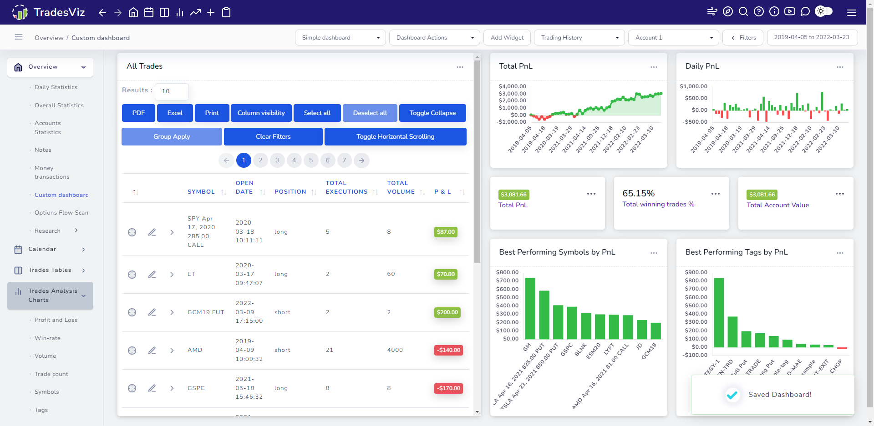Image resolution: width=874 pixels, height=426 pixels.
Task: Edit the ET trade with pencil icon
Action: point(152,275)
